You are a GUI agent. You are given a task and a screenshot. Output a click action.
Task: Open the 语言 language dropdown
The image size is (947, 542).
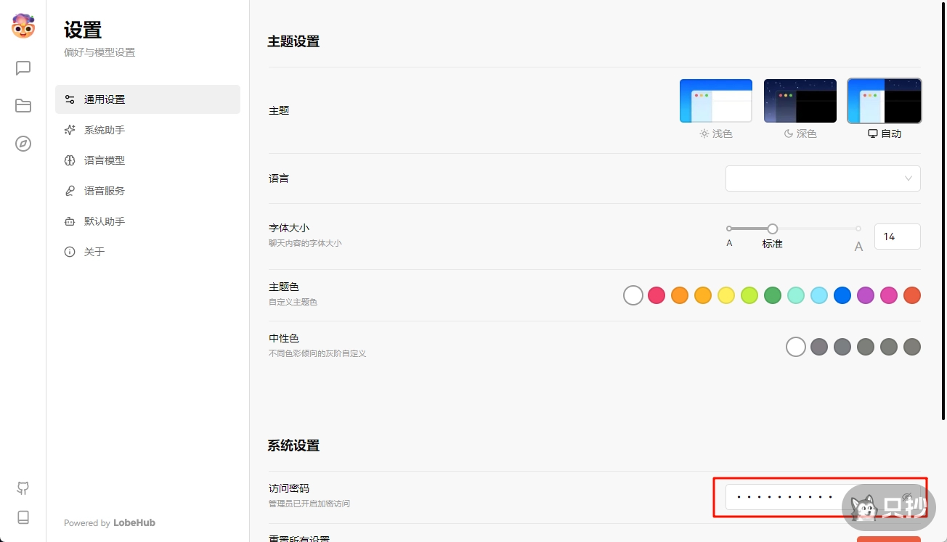click(823, 178)
